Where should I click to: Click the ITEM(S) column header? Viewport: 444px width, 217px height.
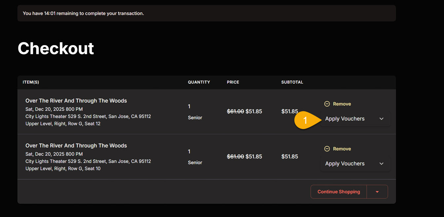pyautogui.click(x=31, y=82)
